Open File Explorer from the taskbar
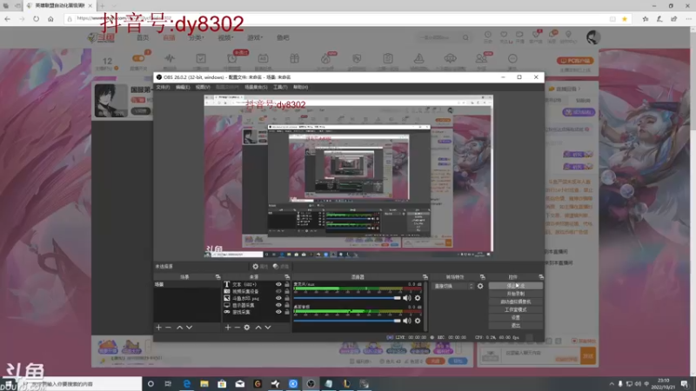 (x=204, y=384)
